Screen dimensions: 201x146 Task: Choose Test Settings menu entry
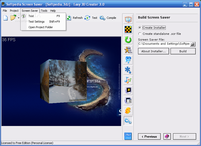[x=43, y=22]
